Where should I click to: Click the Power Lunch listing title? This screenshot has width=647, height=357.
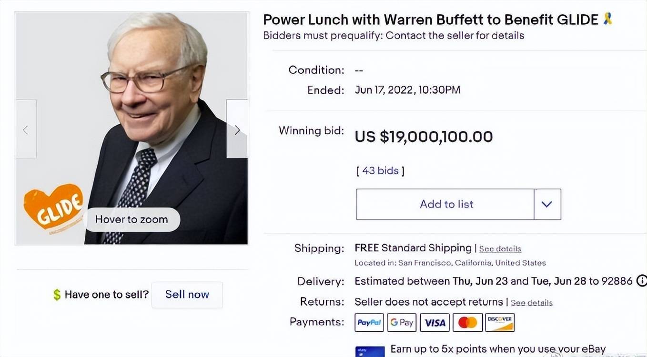click(430, 20)
